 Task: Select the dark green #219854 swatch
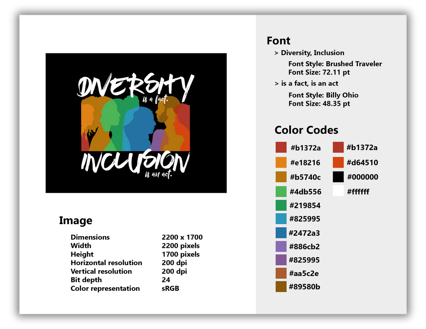tap(281, 205)
